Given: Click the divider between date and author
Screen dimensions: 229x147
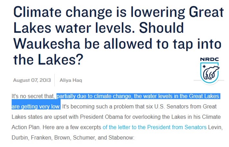Looking at the screenshot, I should pos(54,80).
